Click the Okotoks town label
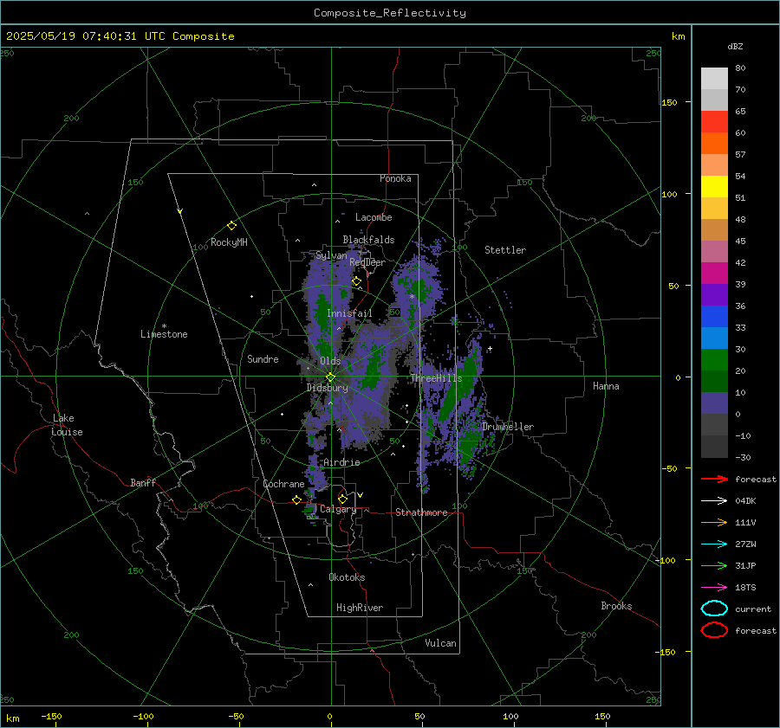Image resolution: width=780 pixels, height=728 pixels. (347, 577)
